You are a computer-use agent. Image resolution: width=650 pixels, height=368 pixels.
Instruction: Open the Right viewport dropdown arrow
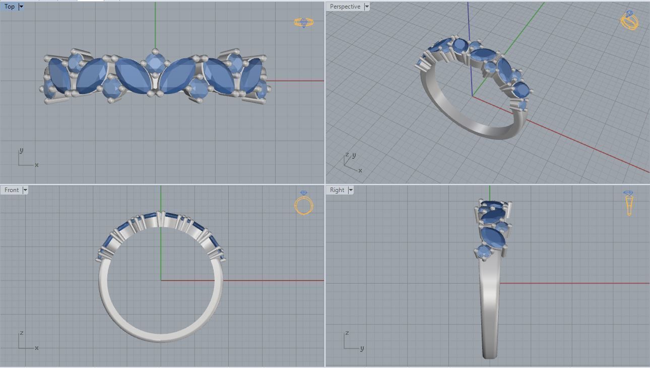(351, 190)
